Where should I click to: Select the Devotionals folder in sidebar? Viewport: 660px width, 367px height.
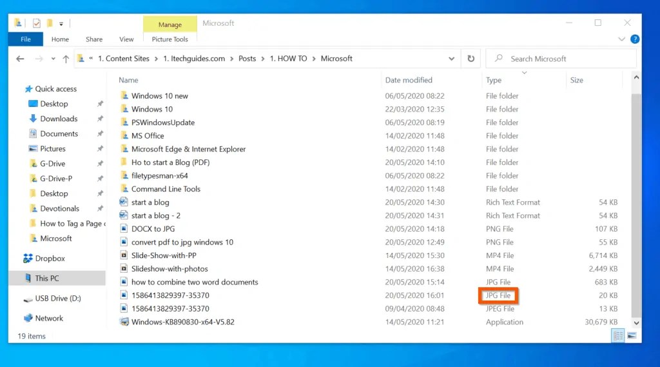[59, 208]
